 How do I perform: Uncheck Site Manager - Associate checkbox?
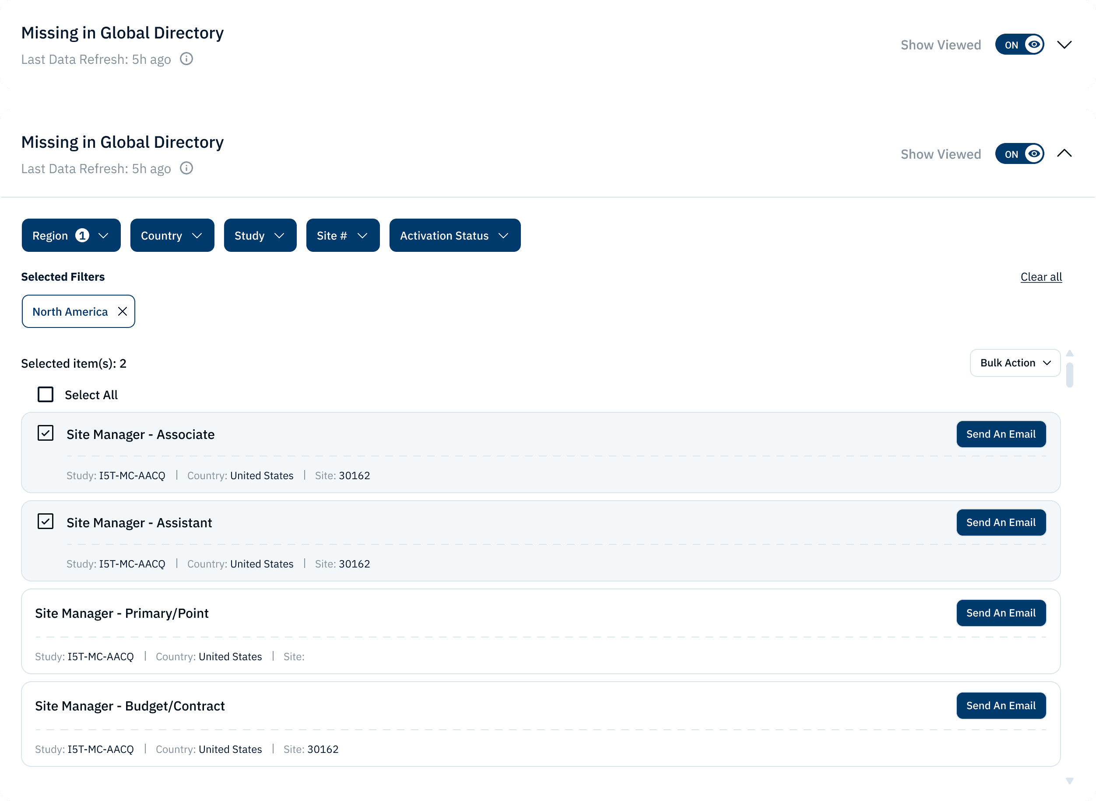pos(46,433)
